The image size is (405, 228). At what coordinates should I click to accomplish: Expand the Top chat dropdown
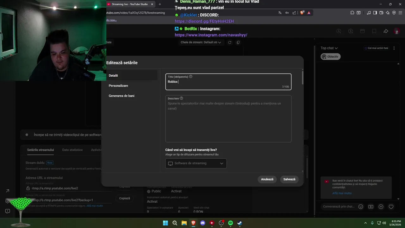coord(329,48)
